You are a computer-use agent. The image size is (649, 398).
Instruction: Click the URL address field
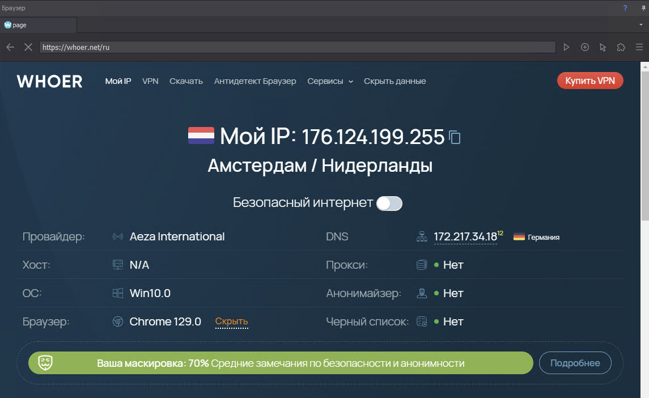(x=297, y=47)
